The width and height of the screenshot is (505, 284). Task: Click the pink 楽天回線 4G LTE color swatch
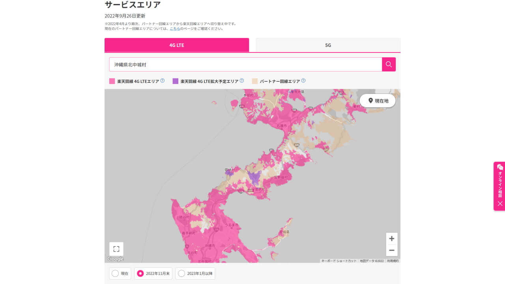pyautogui.click(x=112, y=80)
